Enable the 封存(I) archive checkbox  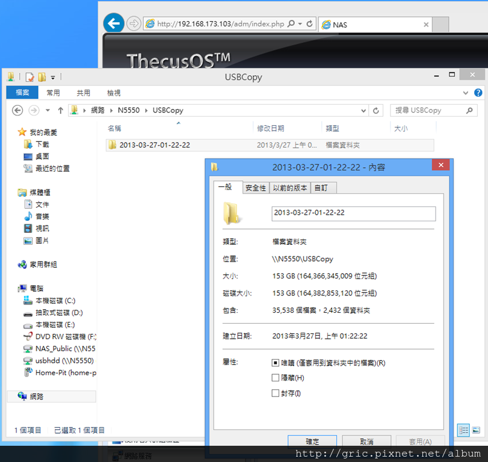[275, 393]
